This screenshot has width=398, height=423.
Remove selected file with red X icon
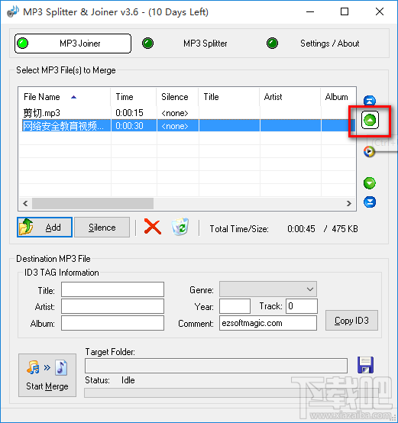(153, 227)
